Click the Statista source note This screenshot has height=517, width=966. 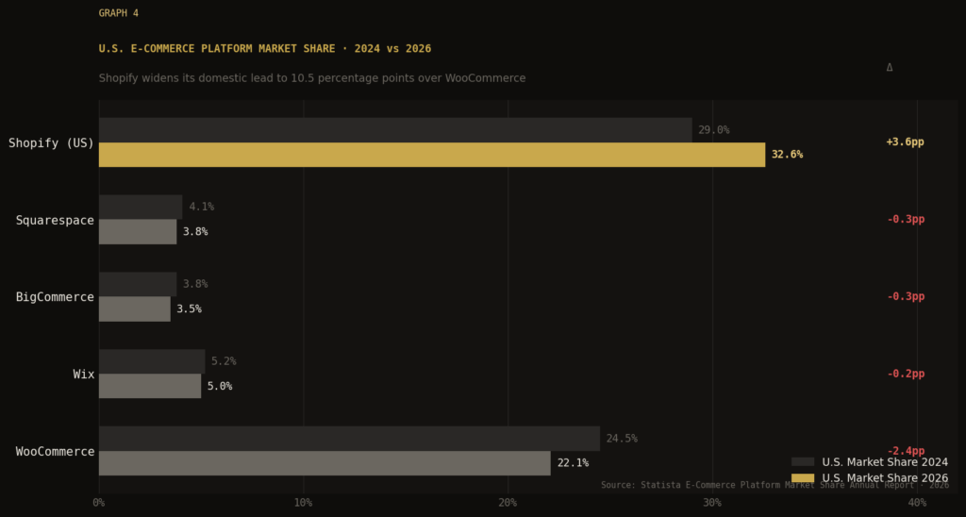coord(775,486)
